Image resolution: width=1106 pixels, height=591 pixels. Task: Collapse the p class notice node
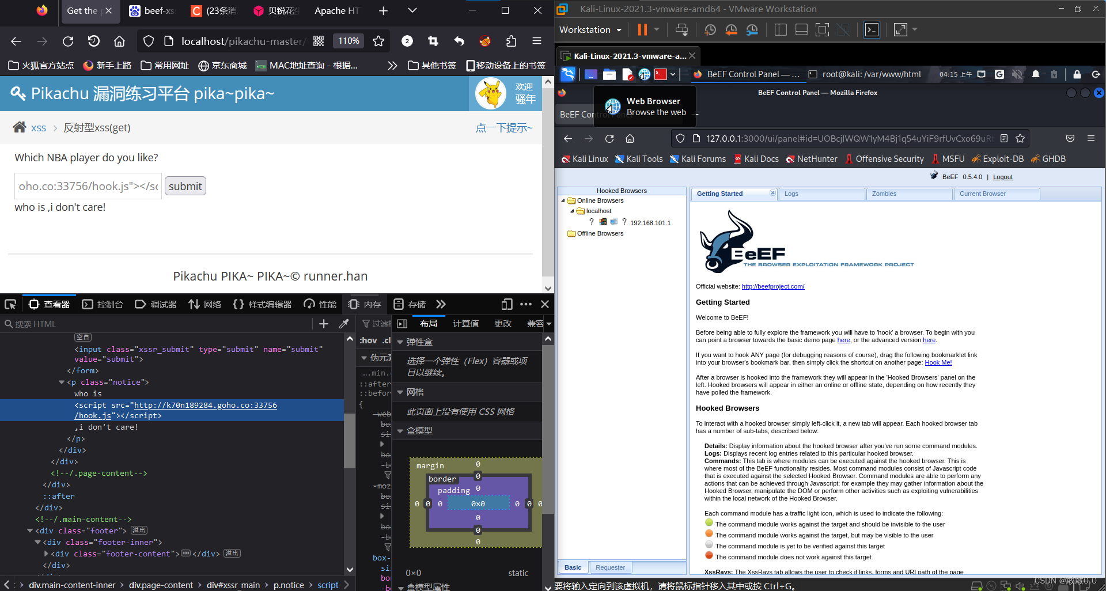click(62, 382)
